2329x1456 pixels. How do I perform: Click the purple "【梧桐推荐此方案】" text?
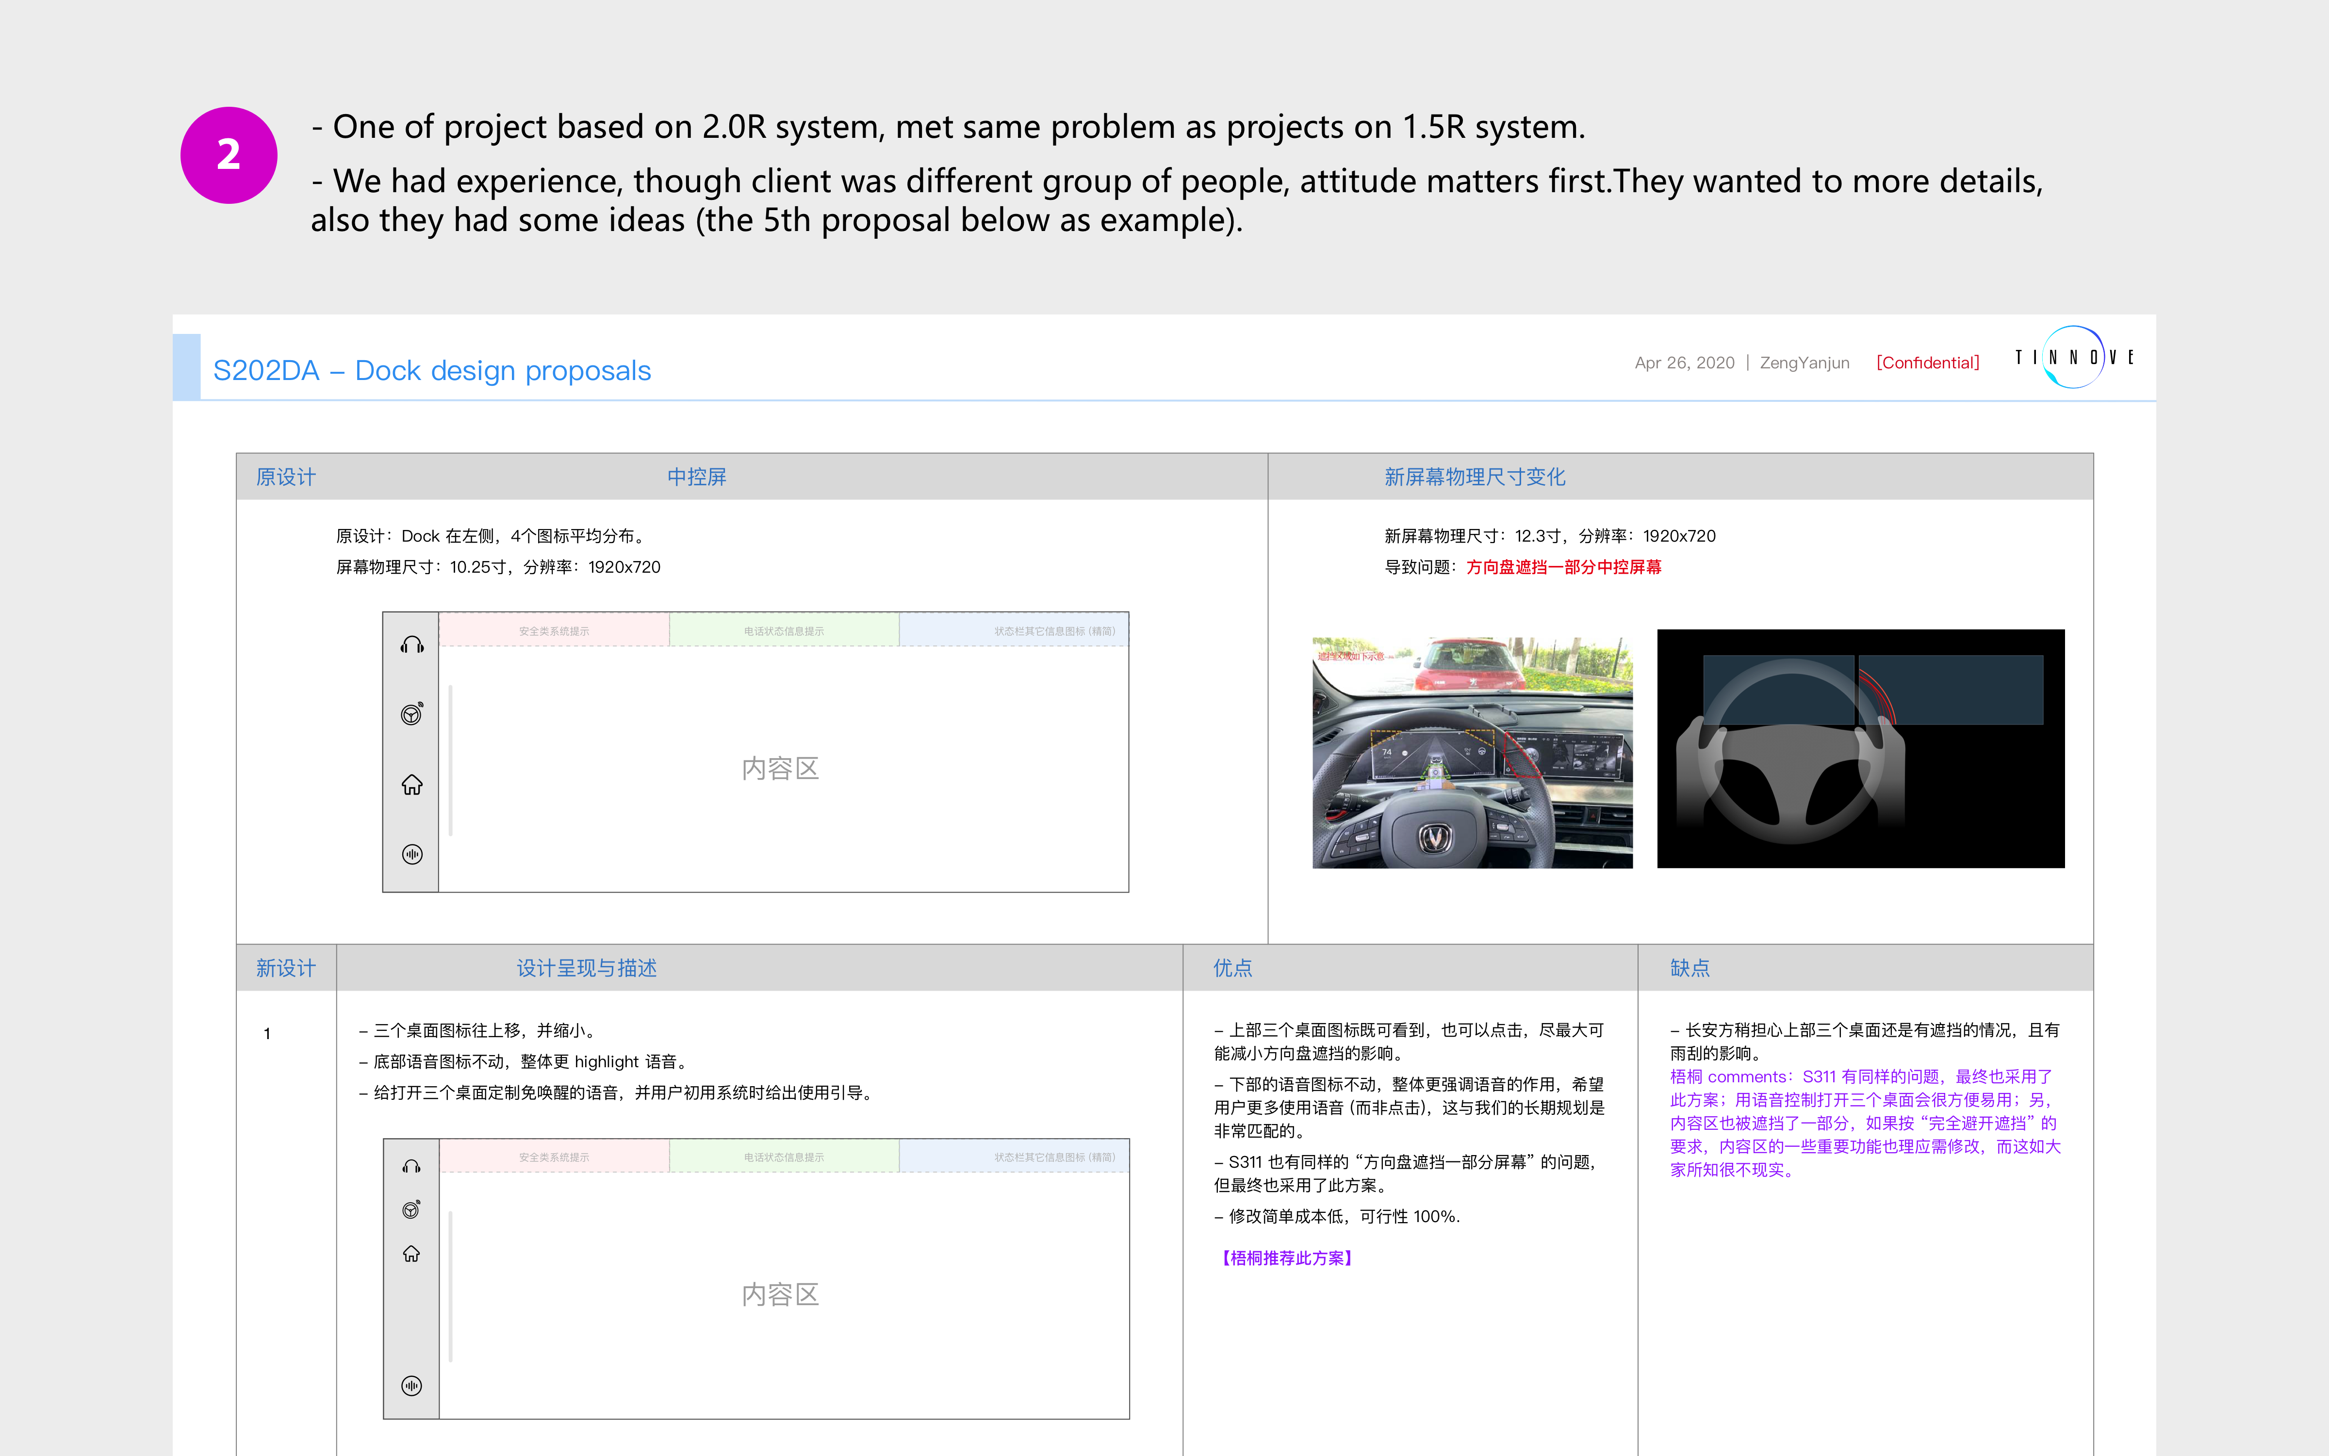pos(1287,1258)
